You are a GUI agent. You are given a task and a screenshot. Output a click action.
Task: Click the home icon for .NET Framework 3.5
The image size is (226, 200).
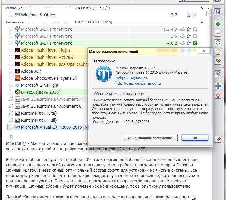click(x=182, y=36)
